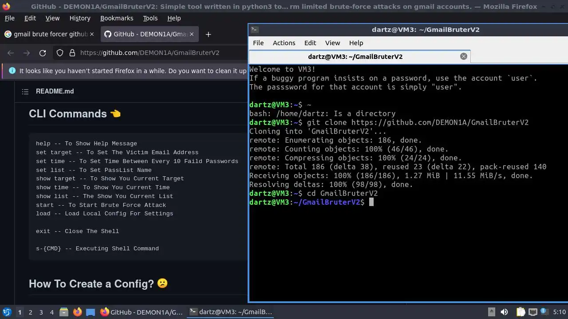Image resolution: width=568 pixels, height=319 pixels.
Task: Go back with the browser back arrow
Action: click(11, 53)
